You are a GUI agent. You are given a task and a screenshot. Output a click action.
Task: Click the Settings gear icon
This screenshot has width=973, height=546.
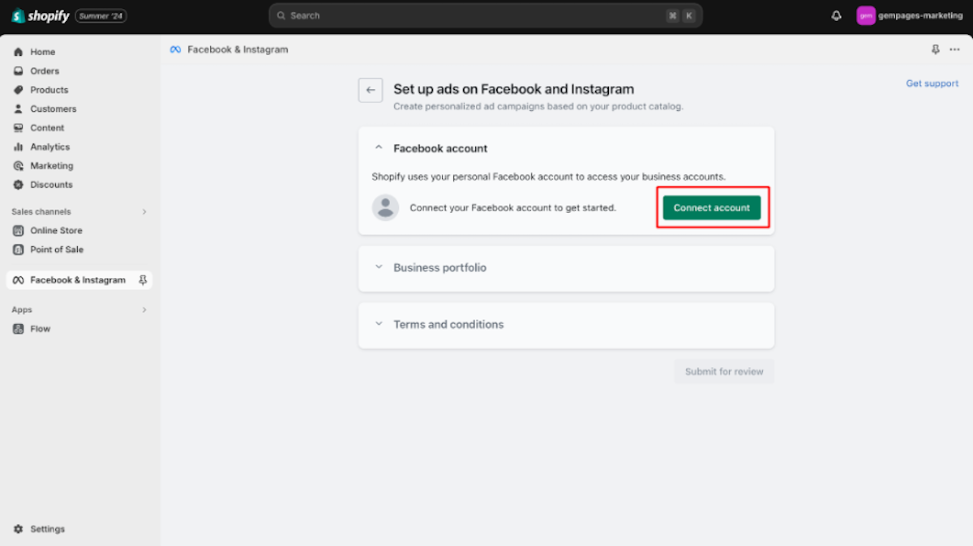pos(19,529)
